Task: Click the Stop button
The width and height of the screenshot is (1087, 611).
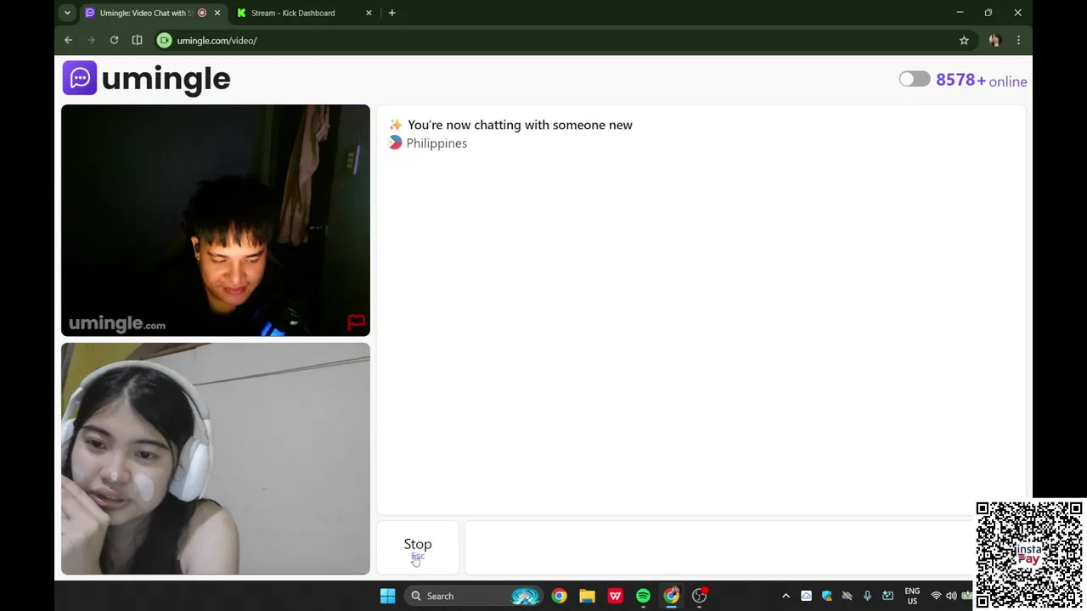Action: 418,548
